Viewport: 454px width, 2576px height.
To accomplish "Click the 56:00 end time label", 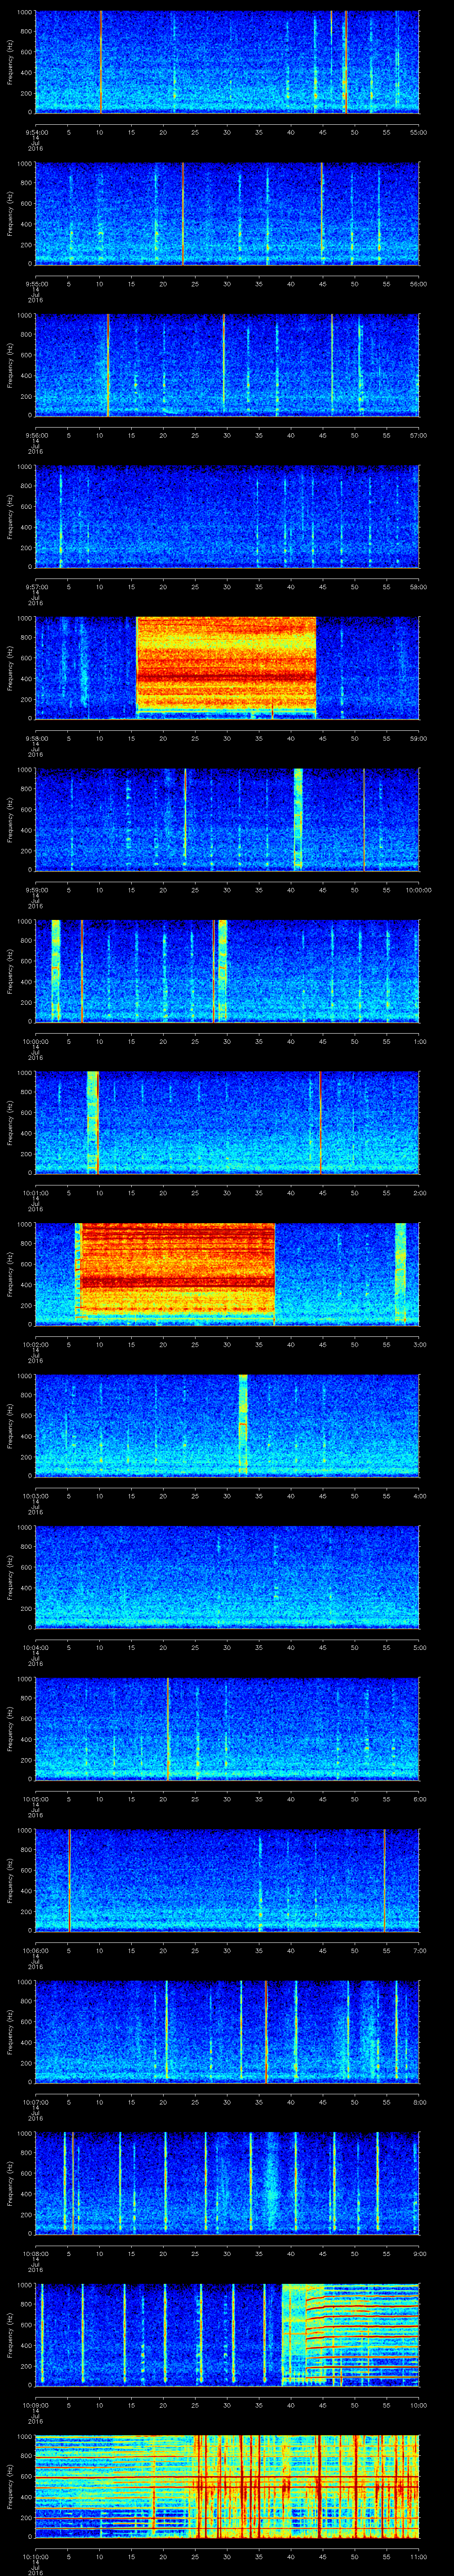I will click(419, 284).
